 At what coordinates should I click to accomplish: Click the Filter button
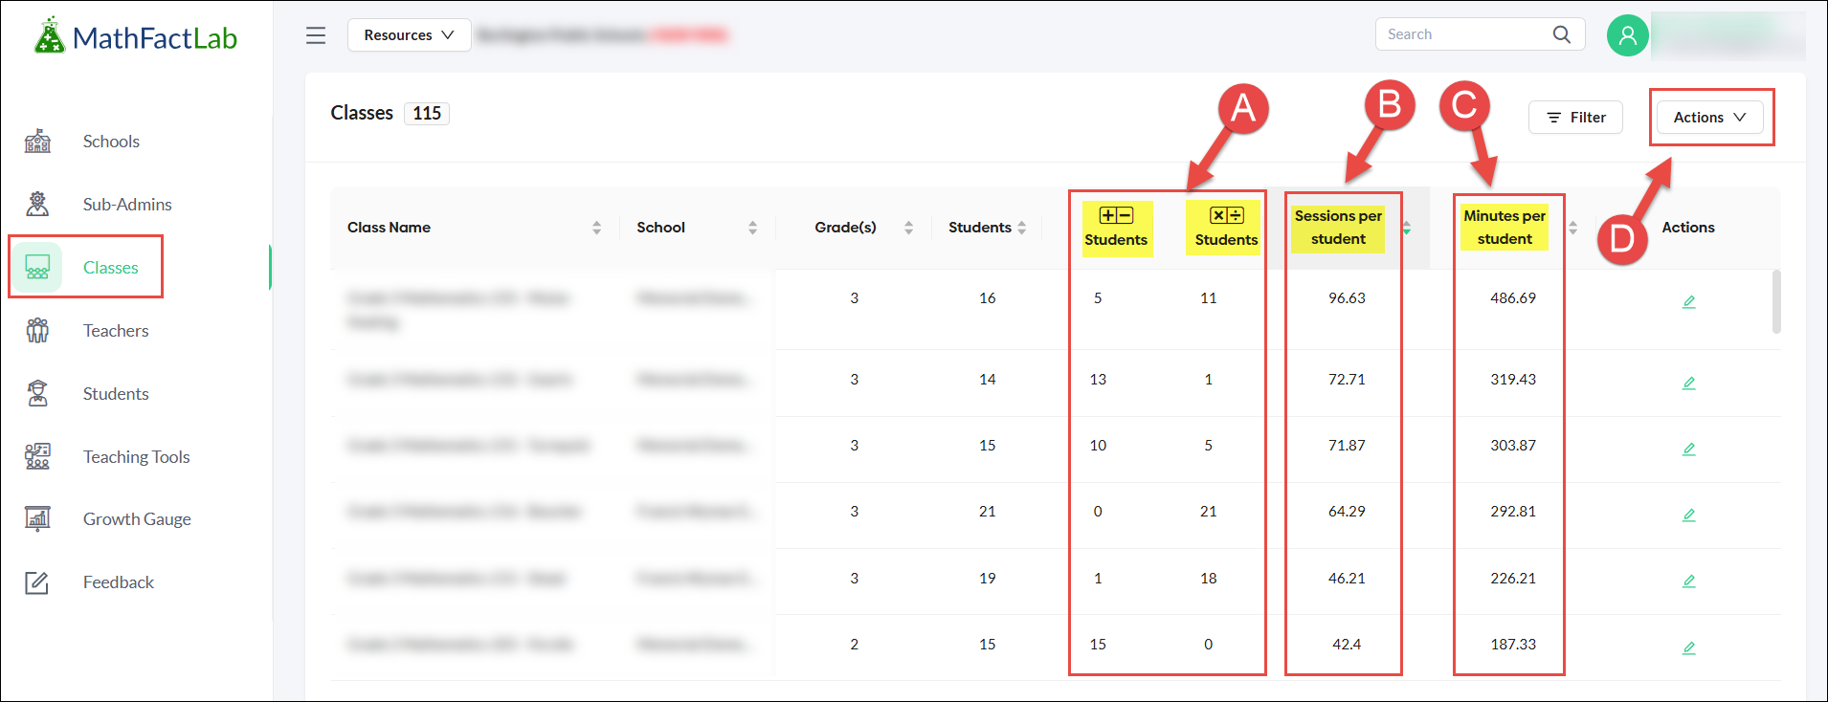pos(1575,117)
